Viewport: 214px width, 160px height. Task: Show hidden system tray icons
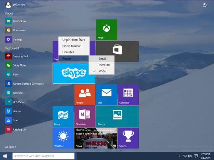tap(179, 156)
